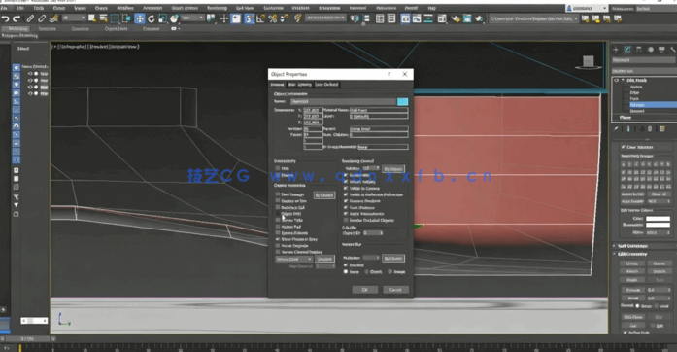Toggle the 3D Snaps button
Screen dimensions: 677x352
[x=249, y=18]
